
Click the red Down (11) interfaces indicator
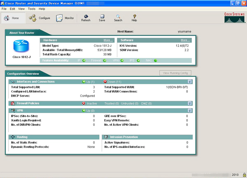tap(112, 82)
